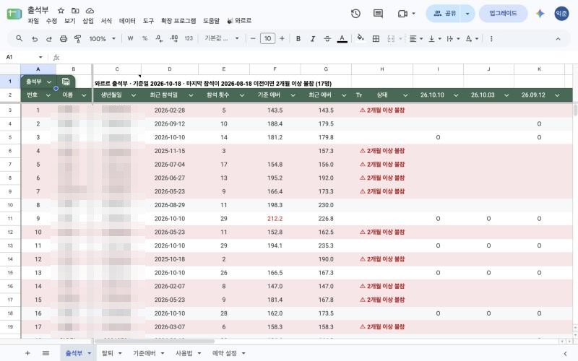The width and height of the screenshot is (578, 361).
Task: Increase font size with plus
Action: tap(282, 38)
